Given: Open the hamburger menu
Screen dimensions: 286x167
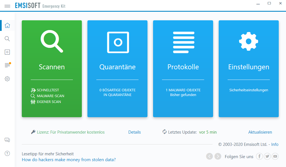Looking at the screenshot, I should pos(7,6).
